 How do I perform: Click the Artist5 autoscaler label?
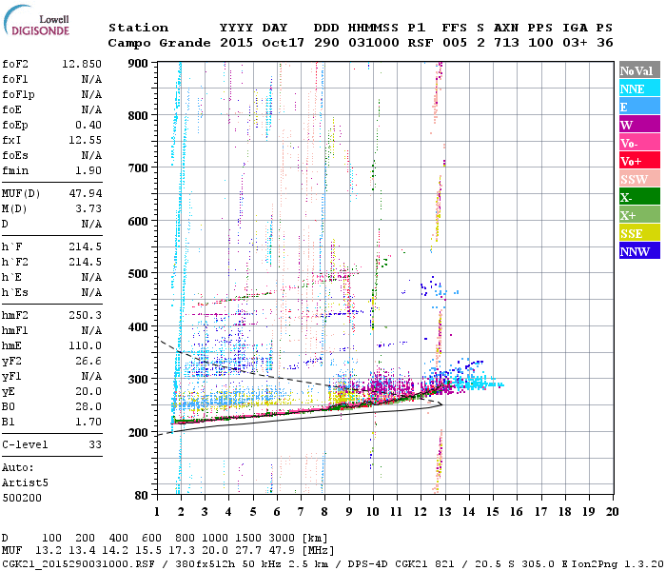click(25, 483)
